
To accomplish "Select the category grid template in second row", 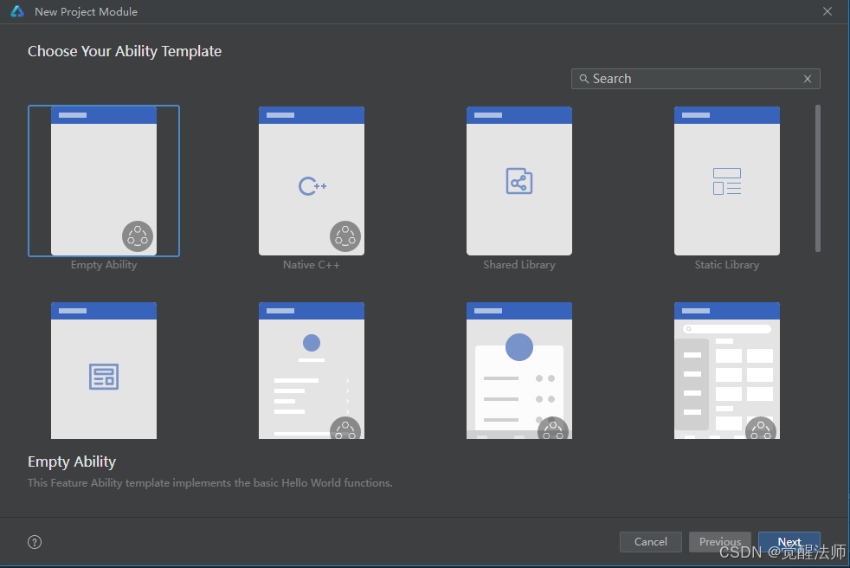I will [x=726, y=371].
